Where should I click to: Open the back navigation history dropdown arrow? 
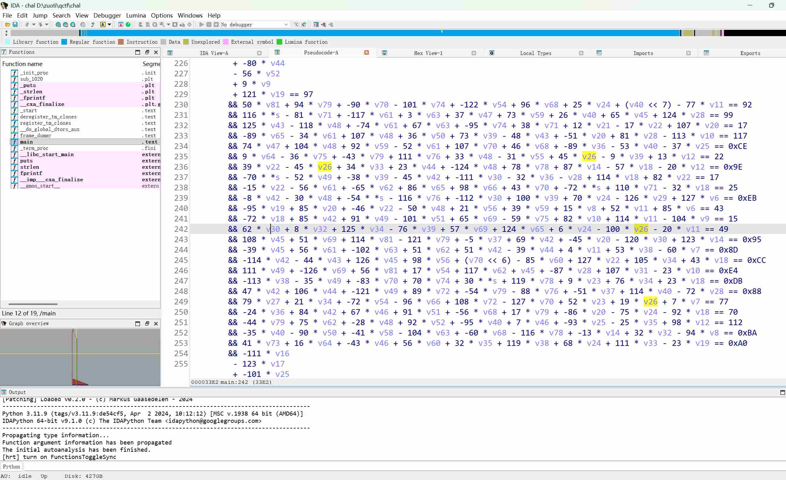click(x=33, y=25)
